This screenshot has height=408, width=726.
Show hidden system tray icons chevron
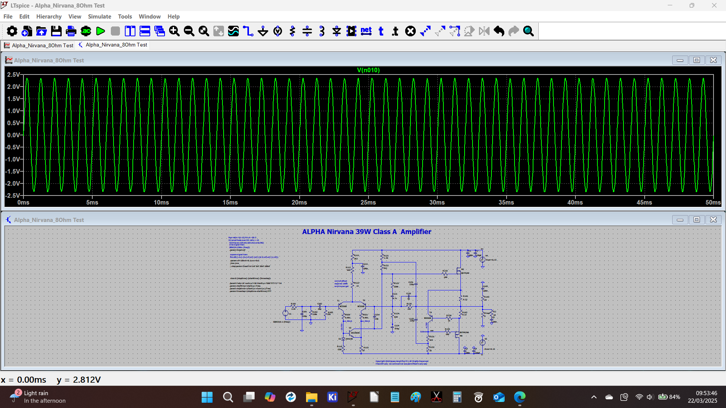click(594, 397)
